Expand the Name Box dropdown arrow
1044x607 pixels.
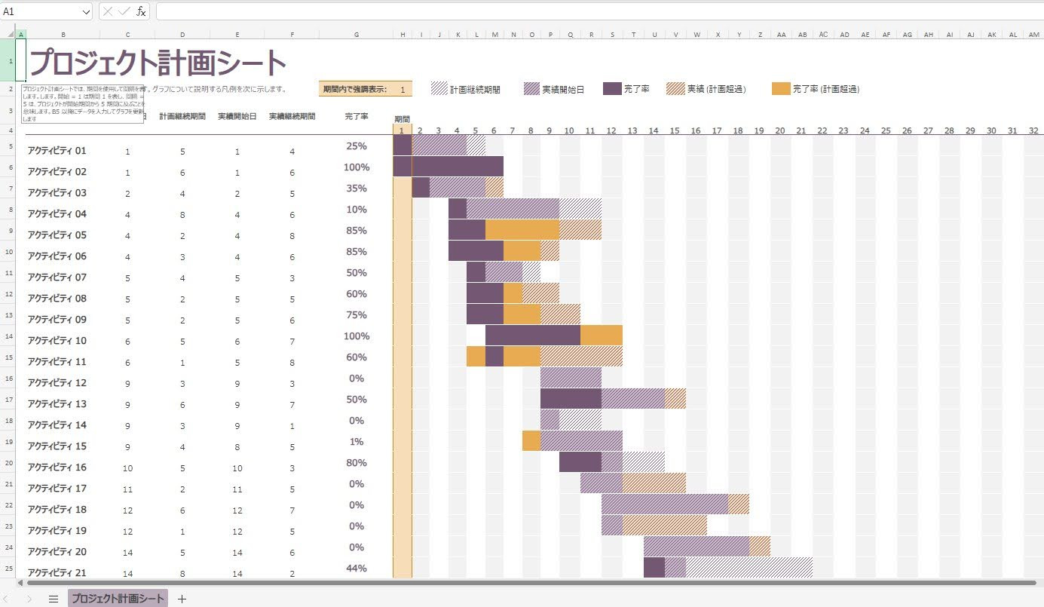(x=84, y=11)
